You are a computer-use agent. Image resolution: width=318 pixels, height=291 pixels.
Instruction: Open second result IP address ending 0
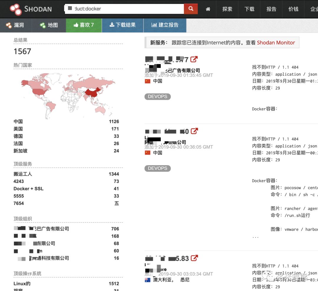[x=167, y=131]
